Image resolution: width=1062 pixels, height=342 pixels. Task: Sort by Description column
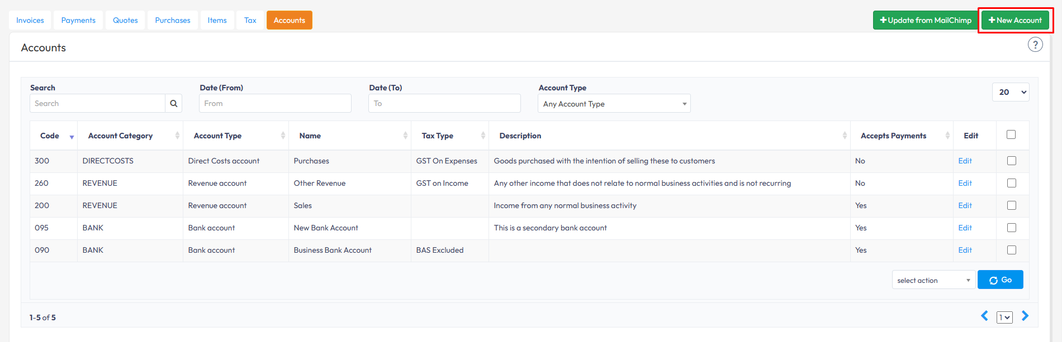point(670,136)
